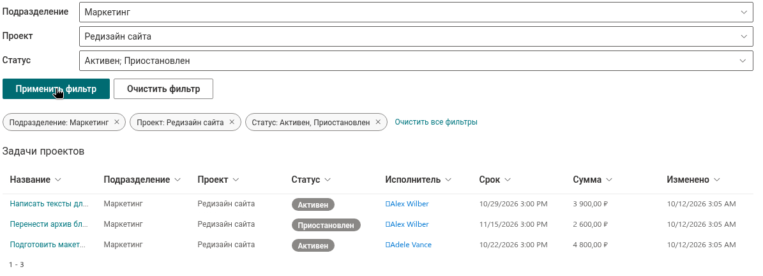
Task: Click the Применить фильтр button
Action: tap(56, 89)
